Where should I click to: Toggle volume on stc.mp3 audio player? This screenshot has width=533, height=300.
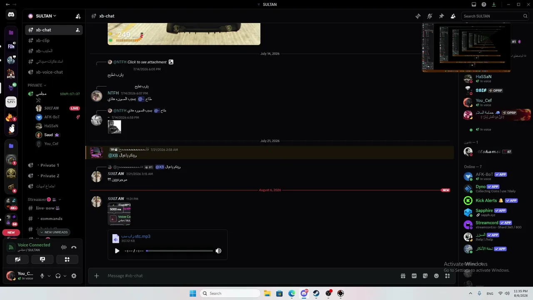coord(218,251)
